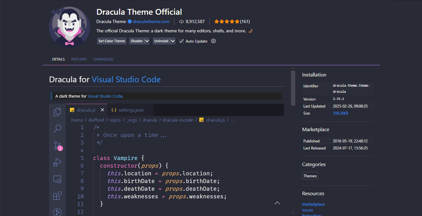This screenshot has height=216, width=422.
Task: Switch to the Features tab
Action: tap(79, 59)
